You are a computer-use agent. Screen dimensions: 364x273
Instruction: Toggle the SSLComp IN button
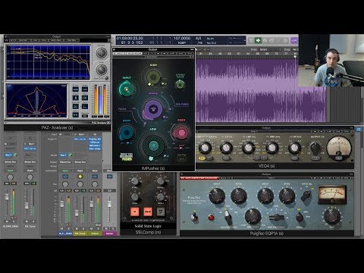(135, 212)
